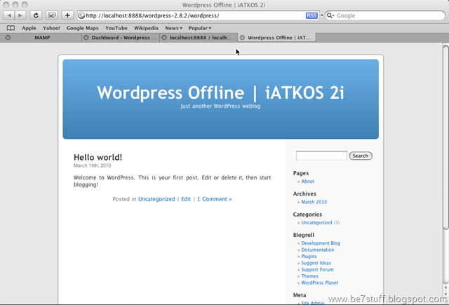Screen dimensions: 449x305
Task: Open the Hello world! post title
Action: tap(98, 157)
